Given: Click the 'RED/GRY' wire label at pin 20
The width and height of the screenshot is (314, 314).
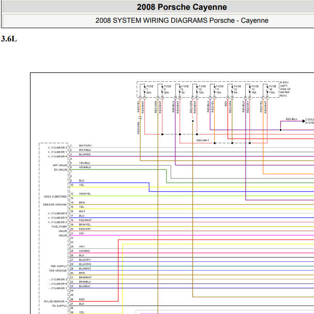Looking at the screenshot, I should (x=85, y=229).
